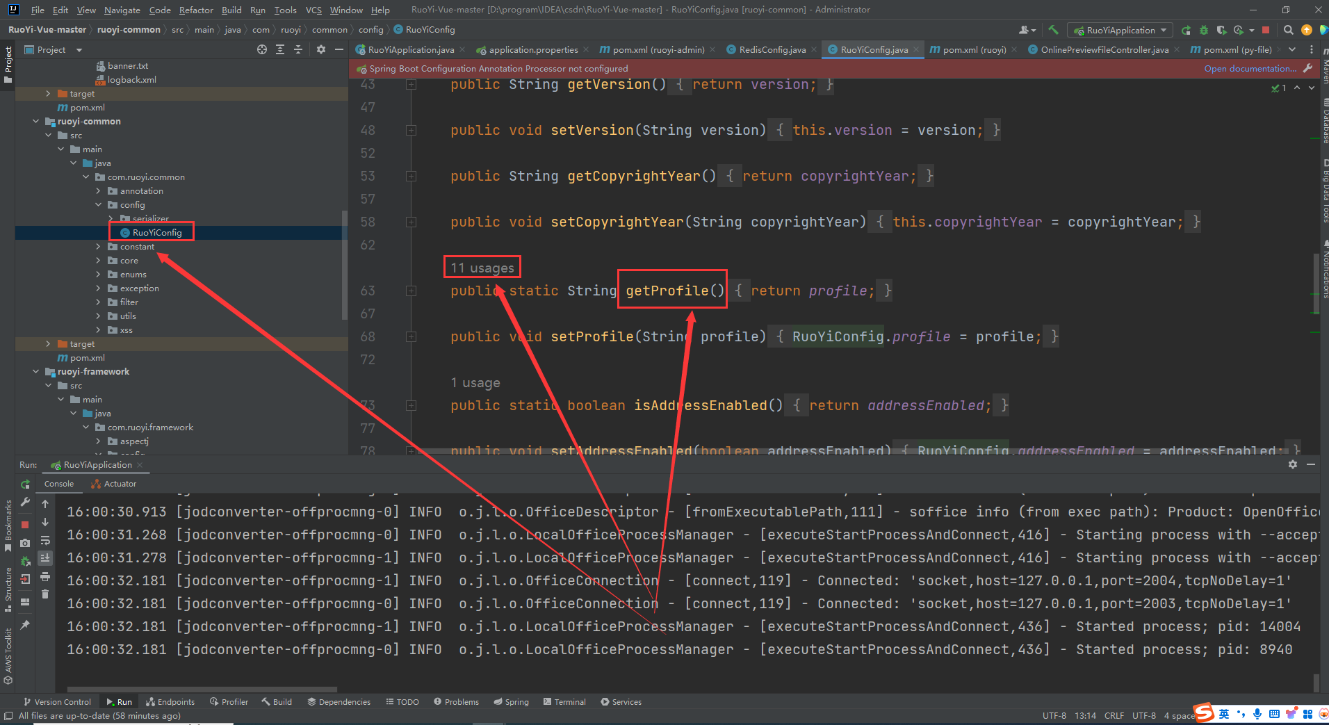
Task: Close the RuoYiConfig.java editor tab
Action: 917,49
